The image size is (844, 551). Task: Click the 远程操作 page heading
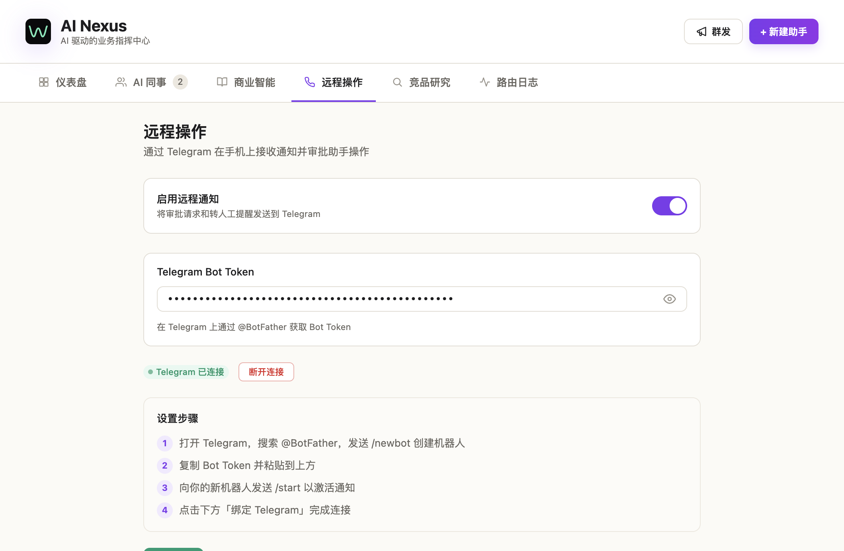coord(175,132)
